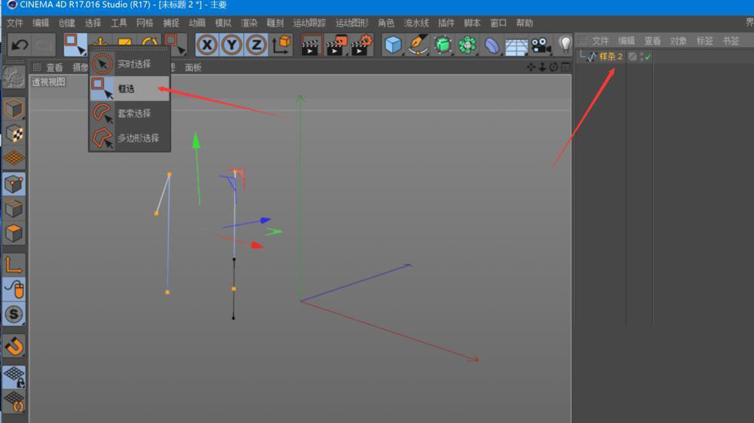Open the 插件 menu

pyautogui.click(x=446, y=23)
